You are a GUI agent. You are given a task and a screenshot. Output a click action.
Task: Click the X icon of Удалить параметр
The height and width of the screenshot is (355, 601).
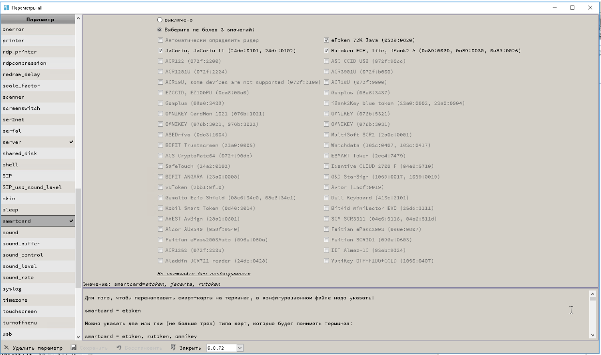click(6, 348)
